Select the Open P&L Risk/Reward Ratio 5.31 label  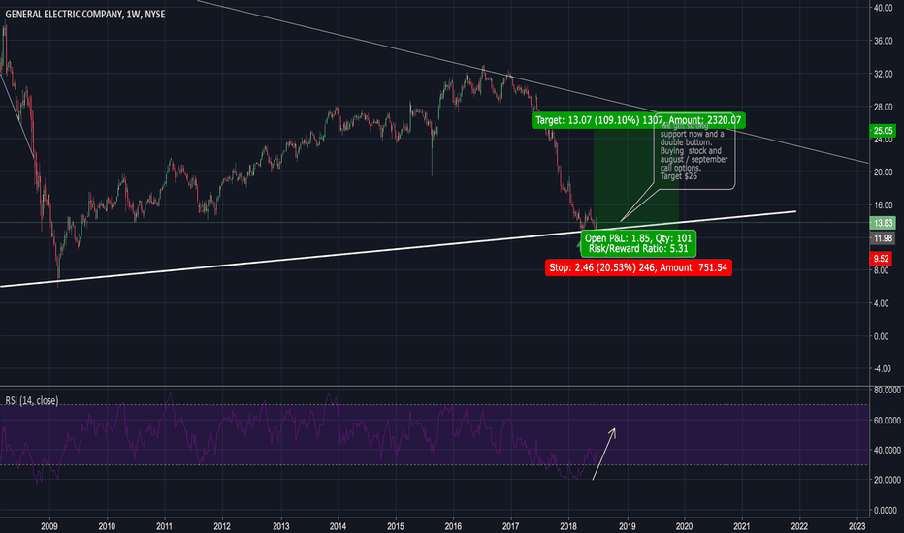638,243
